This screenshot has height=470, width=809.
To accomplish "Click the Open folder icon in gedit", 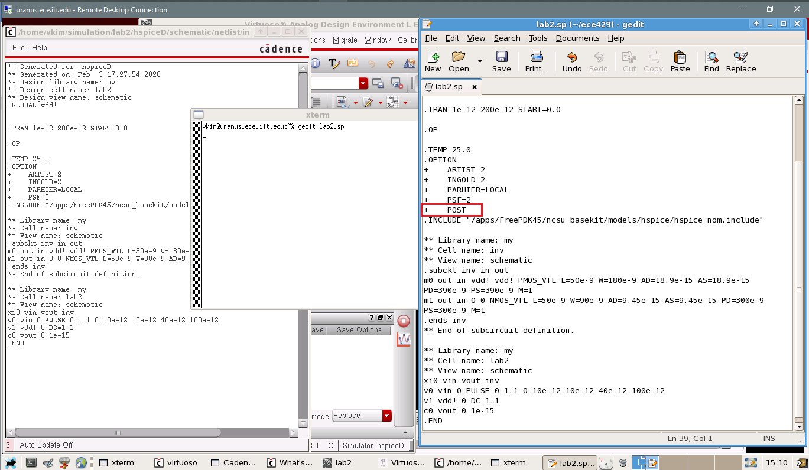I will (459, 61).
